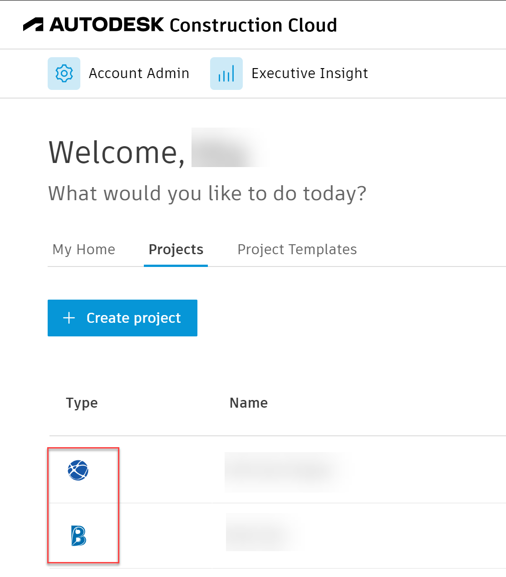Viewport: 506px width, 577px height.
Task: Click the Autodesk logo mark
Action: (x=33, y=25)
